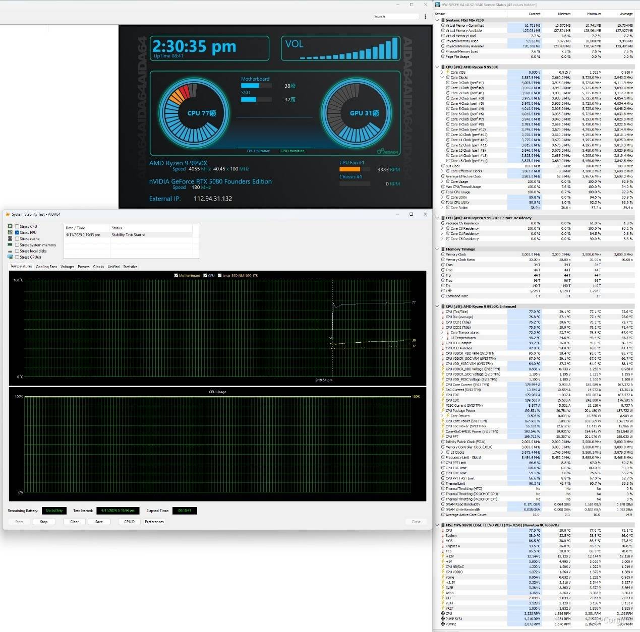Expand the Core VIDs tree node
Image resolution: width=640 pixels, height=632 pixels.
coord(442,72)
